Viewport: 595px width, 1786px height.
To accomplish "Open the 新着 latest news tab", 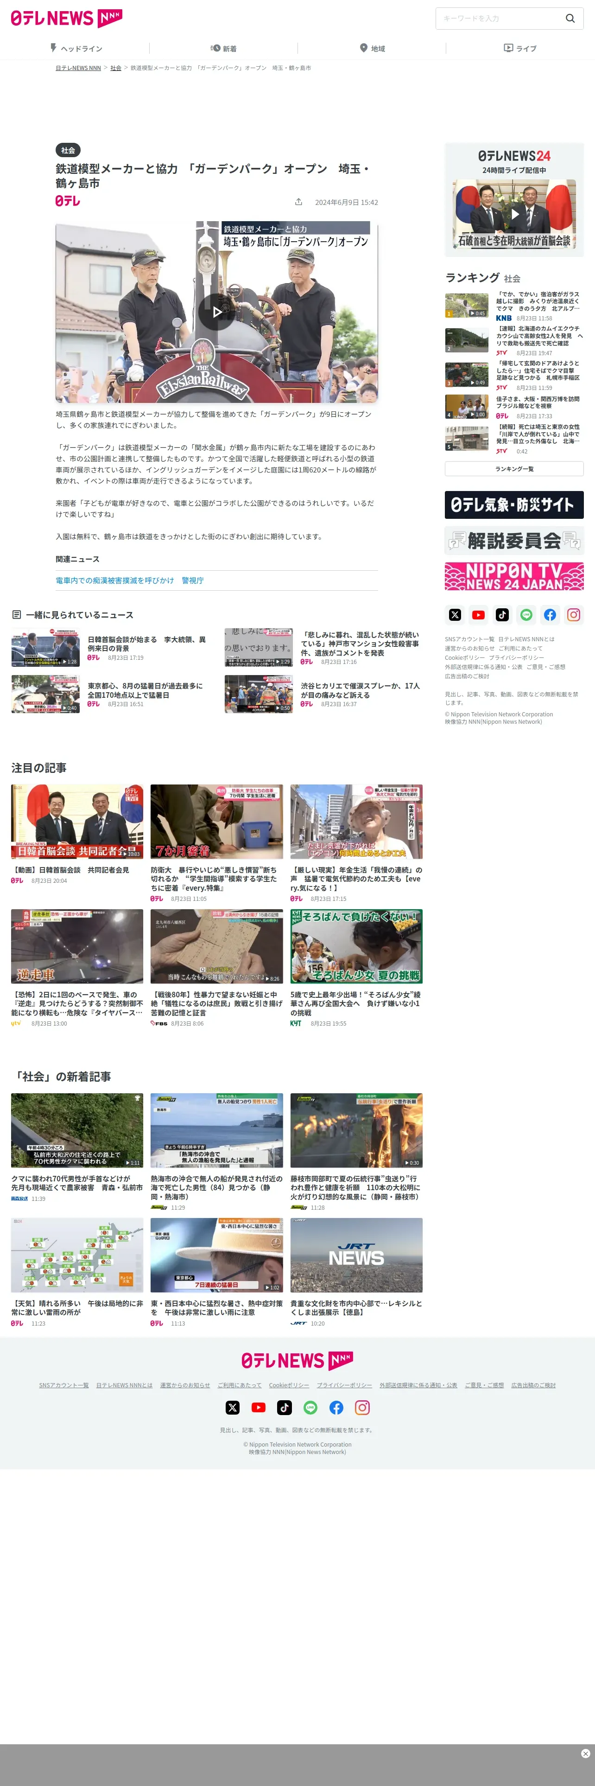I will coord(224,49).
